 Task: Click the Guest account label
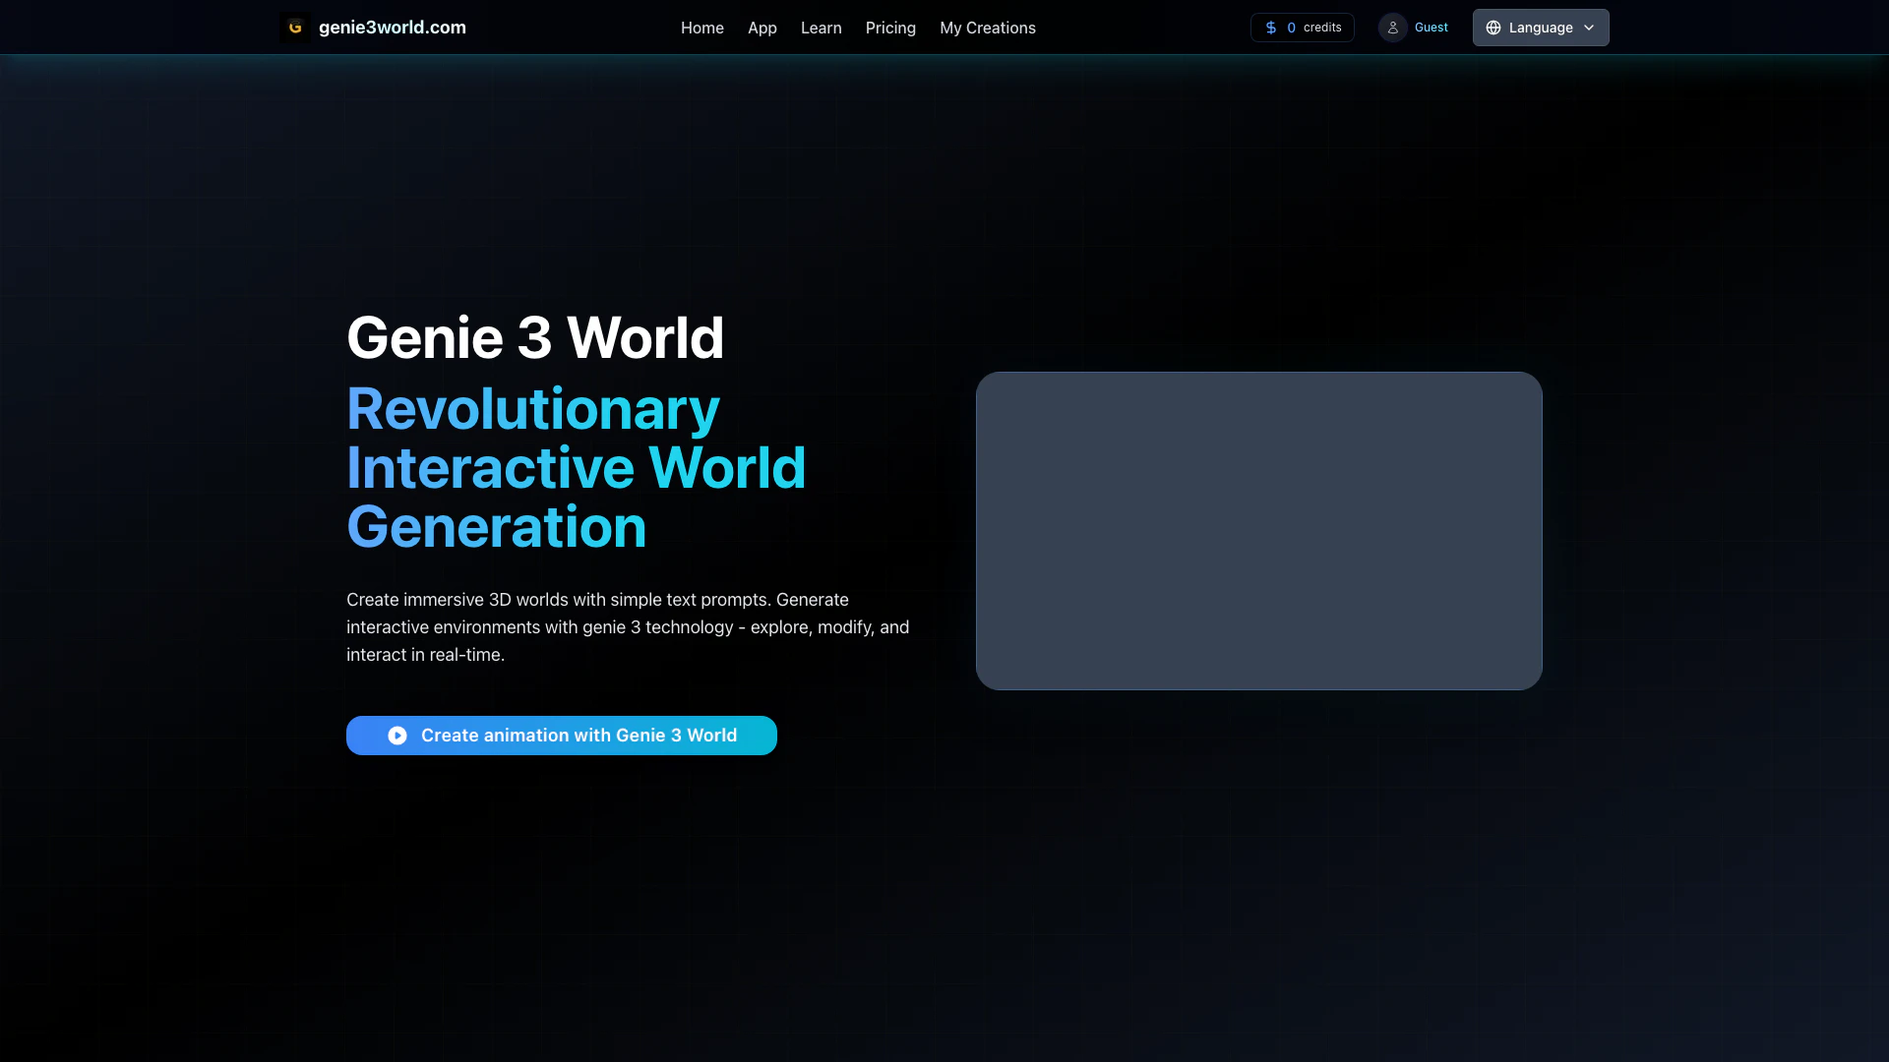(x=1431, y=28)
